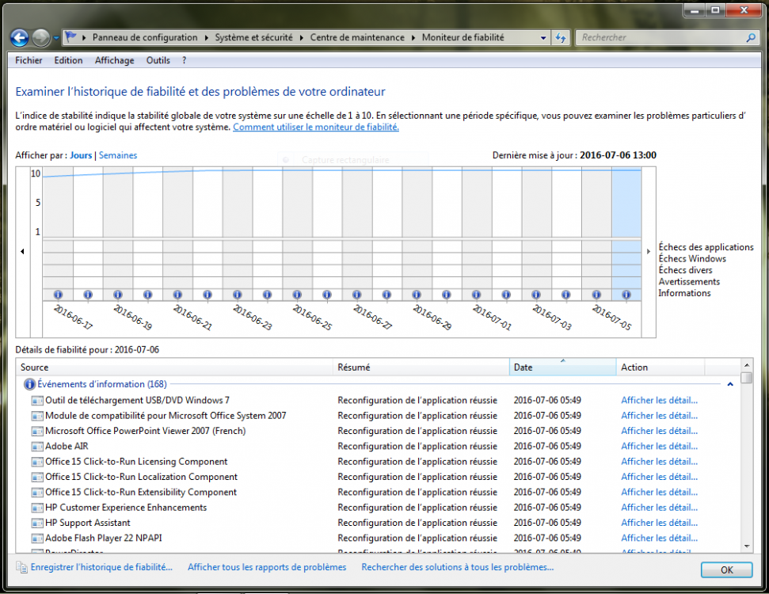769x594 pixels.
Task: Collapse the Événements d'information group
Action: (729, 384)
